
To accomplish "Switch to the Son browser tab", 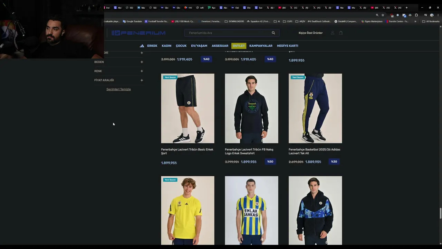I will (259, 8).
